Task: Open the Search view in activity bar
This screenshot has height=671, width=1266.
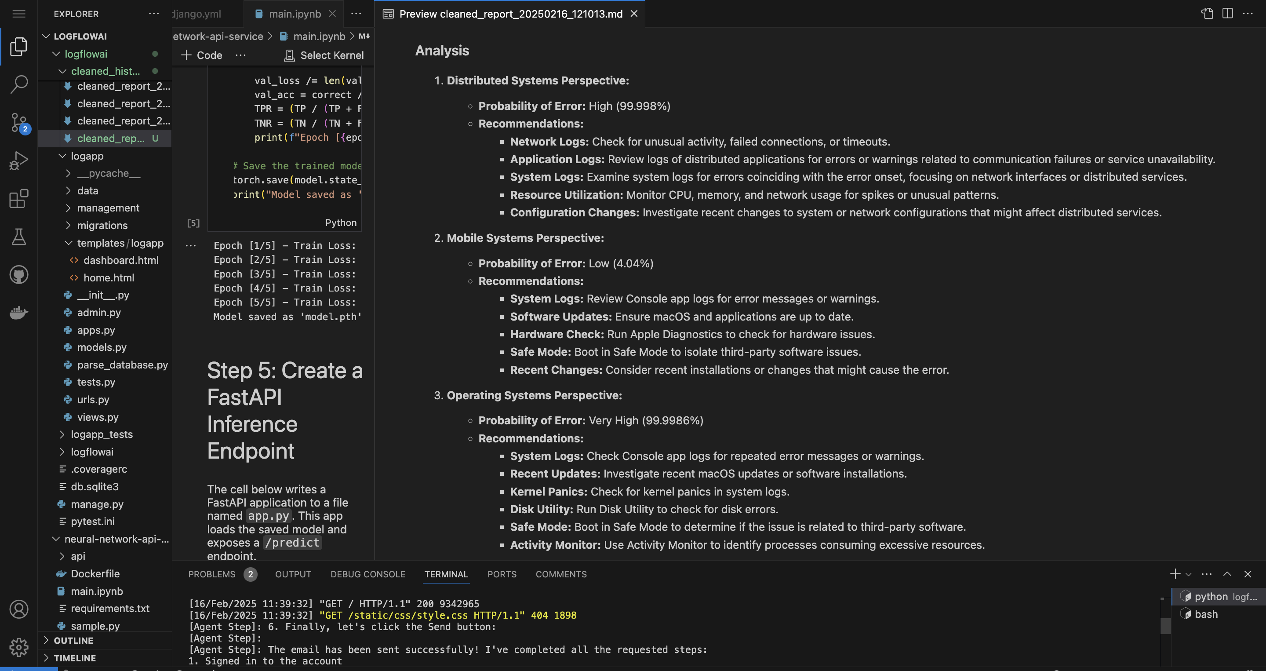Action: point(18,84)
